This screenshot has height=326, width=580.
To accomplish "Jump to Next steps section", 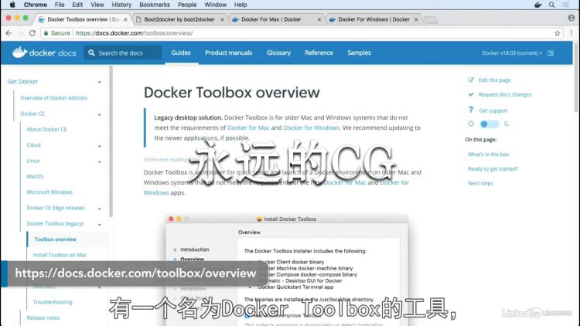I will [x=480, y=183].
